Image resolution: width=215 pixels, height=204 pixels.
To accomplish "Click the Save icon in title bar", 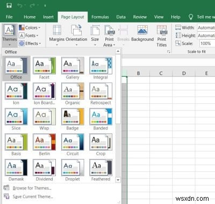I will (9, 5).
